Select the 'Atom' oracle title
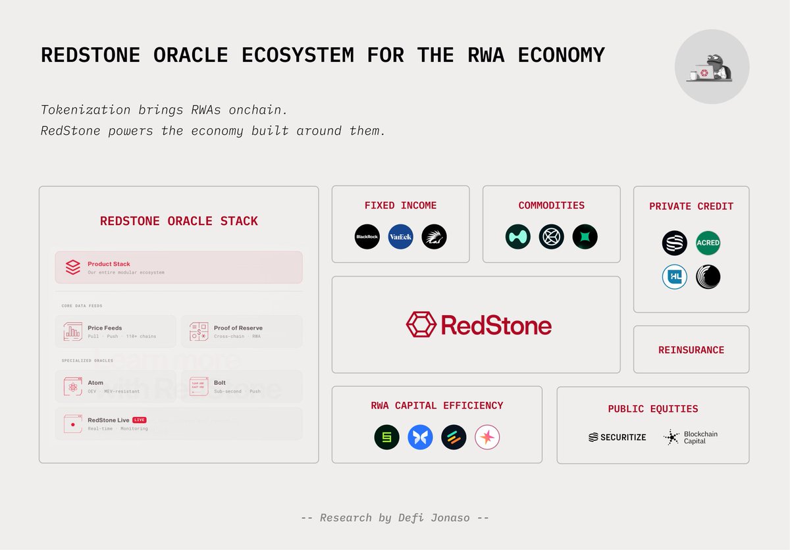Viewport: 790px width, 550px height. [95, 382]
